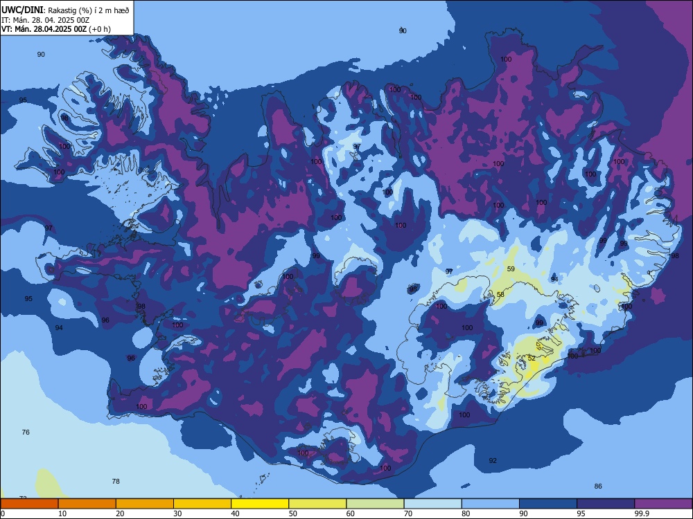
Task: Click the orange 10–20 legend swatch
Action: [x=87, y=504]
